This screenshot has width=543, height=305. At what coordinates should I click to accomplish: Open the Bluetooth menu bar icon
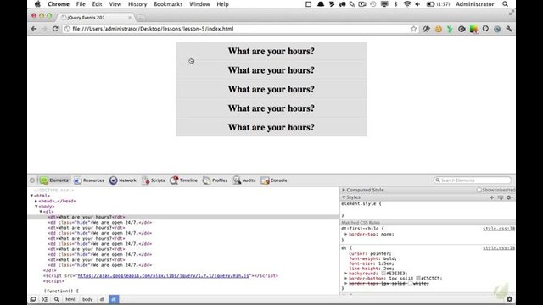396,4
